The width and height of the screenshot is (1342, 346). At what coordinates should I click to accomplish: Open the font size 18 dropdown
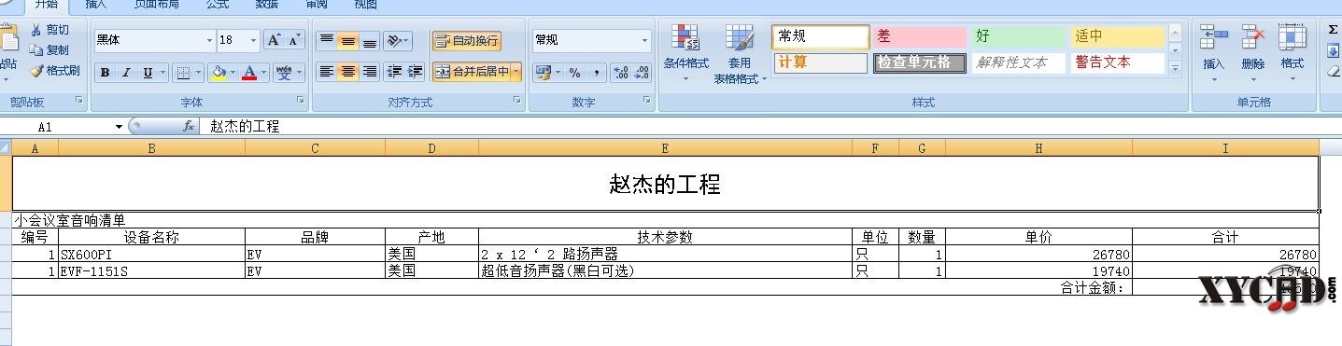253,40
